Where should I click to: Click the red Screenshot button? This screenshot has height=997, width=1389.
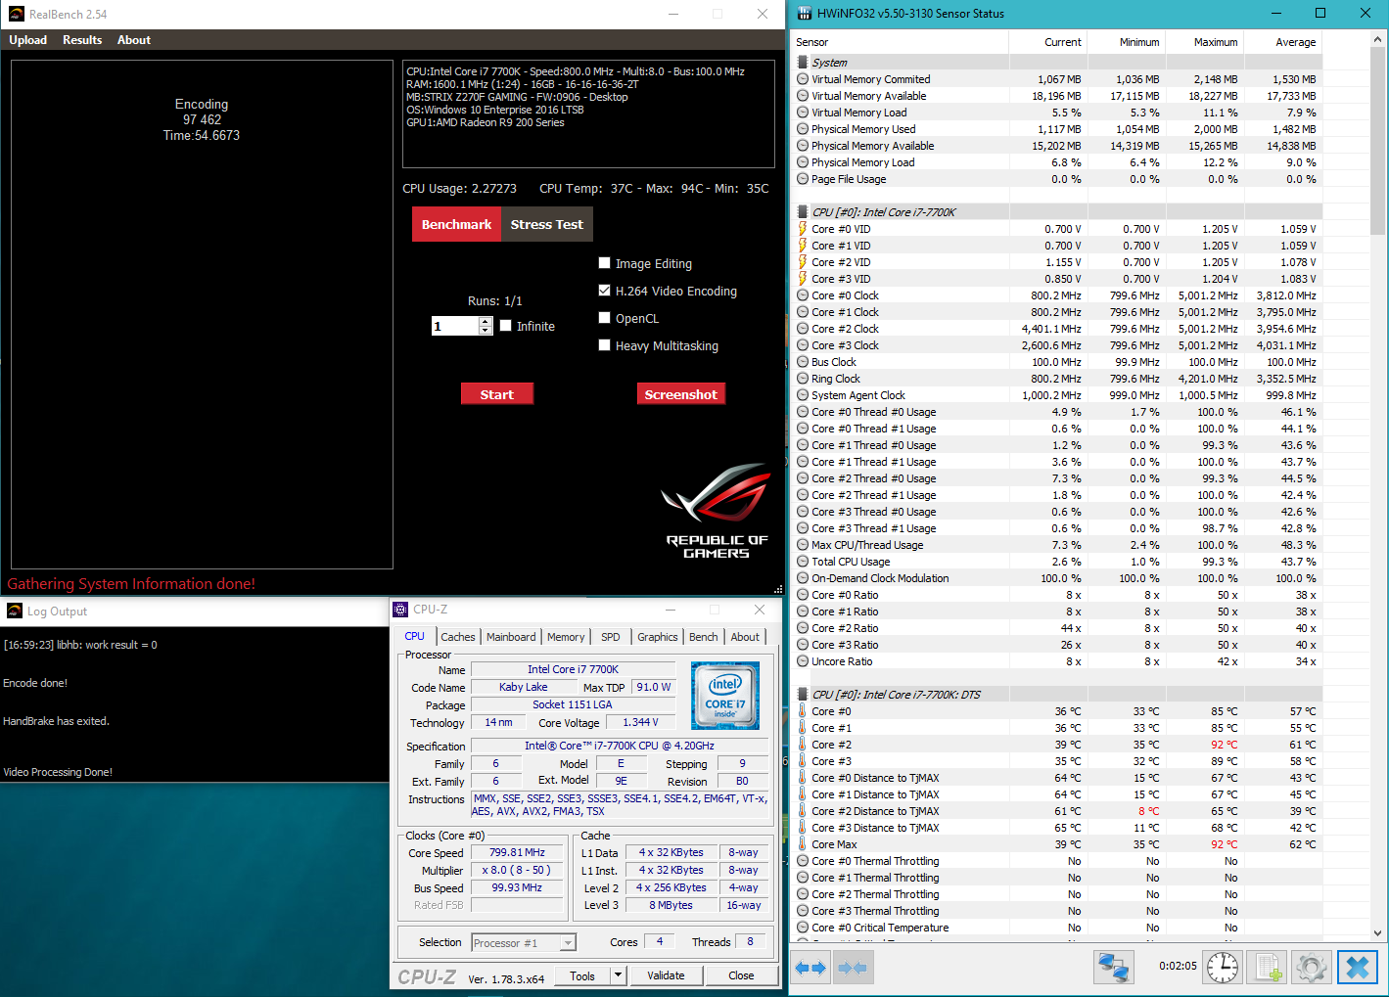[x=681, y=393]
